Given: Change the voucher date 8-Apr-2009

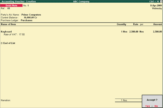Looking at the screenshot, I should (x=156, y=6).
